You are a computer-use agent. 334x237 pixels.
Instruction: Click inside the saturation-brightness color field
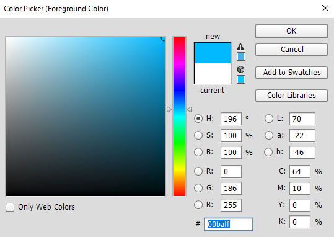(86, 117)
